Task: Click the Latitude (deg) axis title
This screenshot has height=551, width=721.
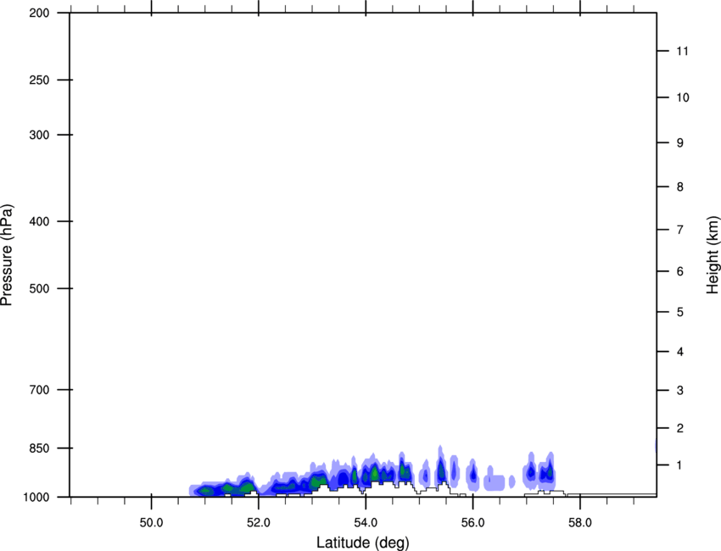Action: pyautogui.click(x=362, y=543)
